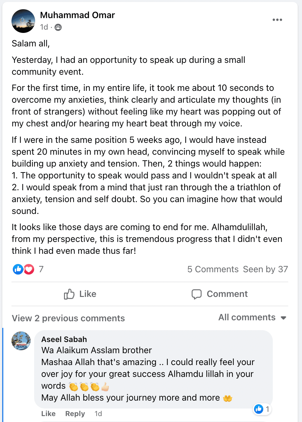Open Aseel Sabah's profile name link
Viewport: 302px width, 422px height.
click(x=64, y=339)
